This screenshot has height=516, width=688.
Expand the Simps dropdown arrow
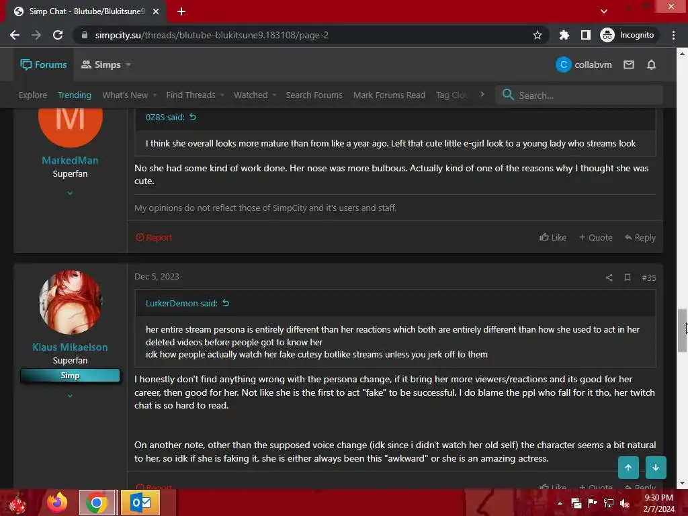(128, 64)
